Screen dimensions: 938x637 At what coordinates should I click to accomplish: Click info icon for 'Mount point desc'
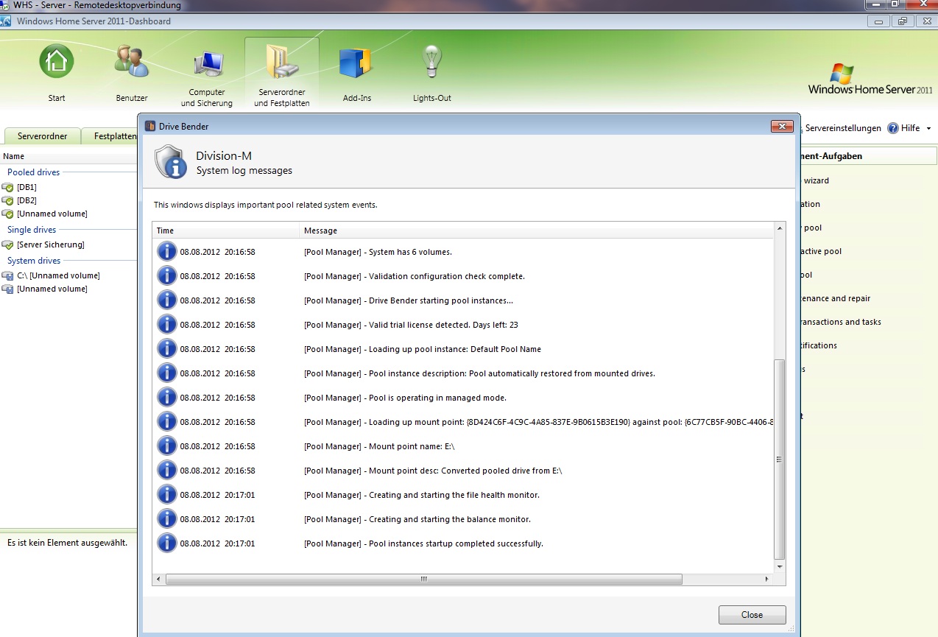click(x=167, y=471)
